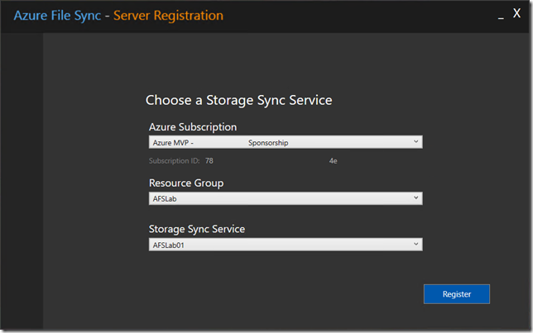Open the Azure Subscription dropdown
533x333 pixels.
[286, 142]
